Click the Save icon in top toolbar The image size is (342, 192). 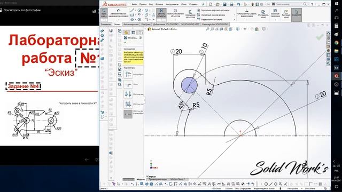coord(224,4)
